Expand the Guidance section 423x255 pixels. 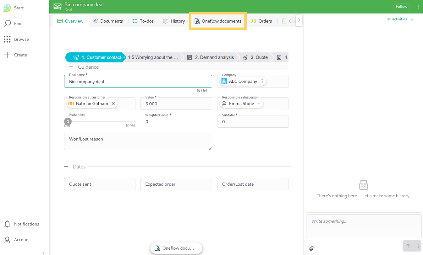[x=71, y=67]
